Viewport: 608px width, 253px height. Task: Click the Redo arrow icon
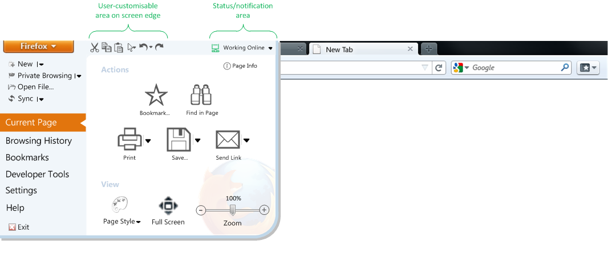pyautogui.click(x=159, y=47)
